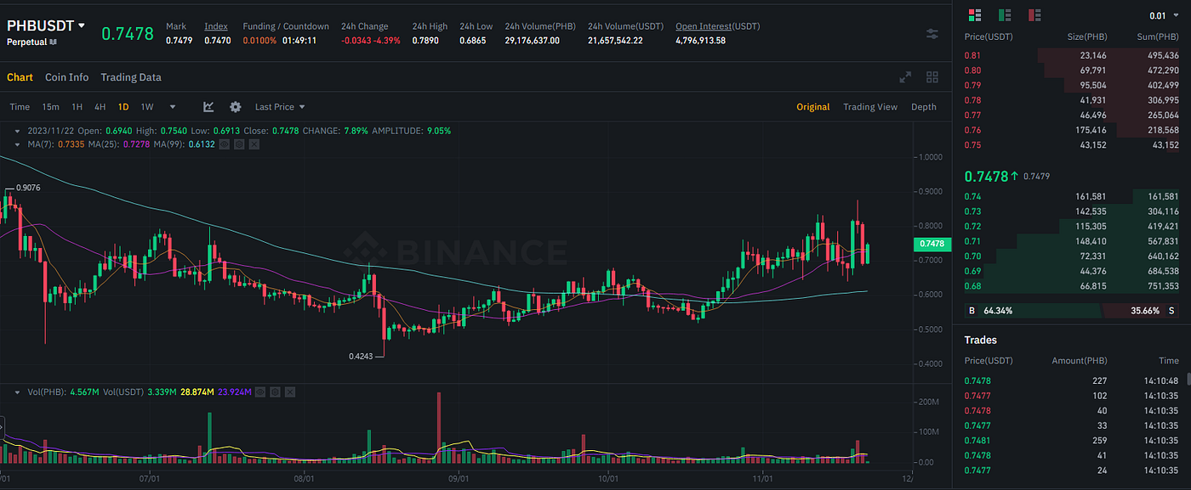Click the 0.9076 high price label on chart

pos(28,188)
